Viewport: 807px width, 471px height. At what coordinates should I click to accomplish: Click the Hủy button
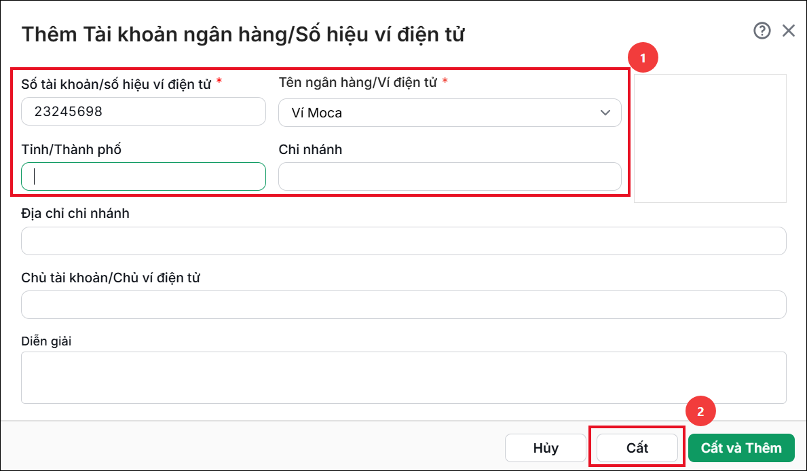click(x=546, y=448)
